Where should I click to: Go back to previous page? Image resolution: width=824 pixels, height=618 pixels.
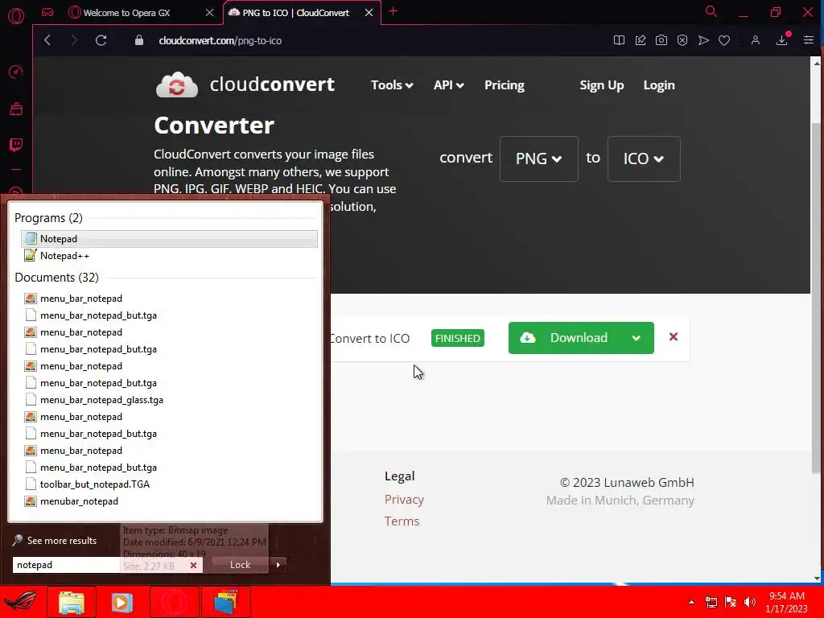click(x=47, y=40)
